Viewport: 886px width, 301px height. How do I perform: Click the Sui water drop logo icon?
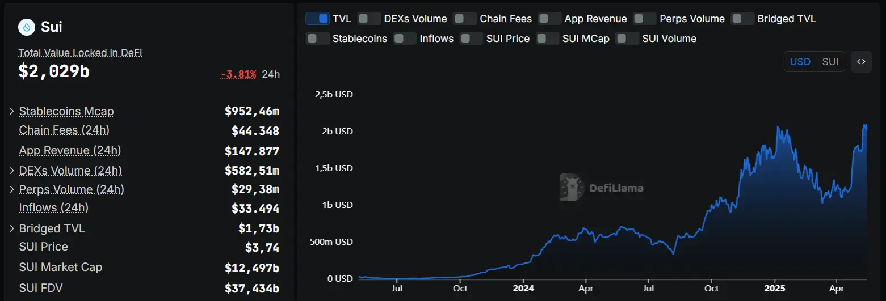coord(27,27)
